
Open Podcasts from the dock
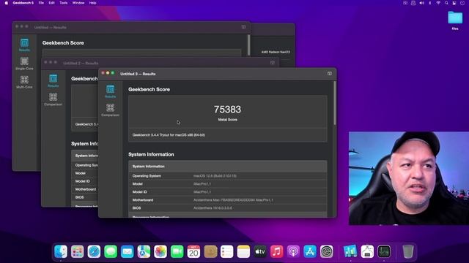pos(293,251)
